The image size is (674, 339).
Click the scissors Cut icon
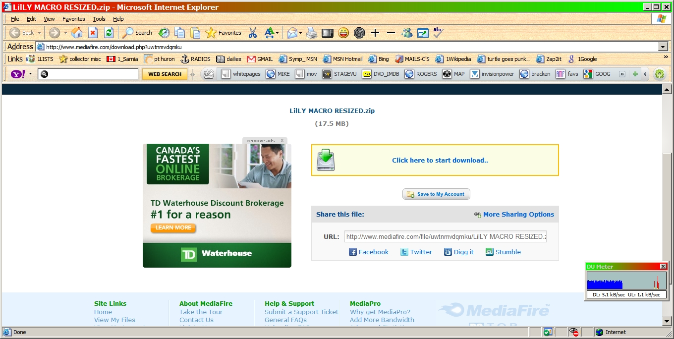click(253, 33)
